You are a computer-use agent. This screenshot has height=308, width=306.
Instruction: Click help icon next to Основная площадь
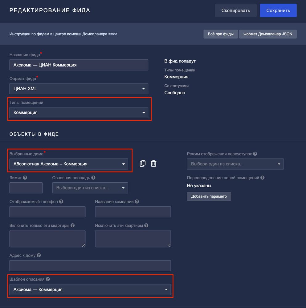93,178
